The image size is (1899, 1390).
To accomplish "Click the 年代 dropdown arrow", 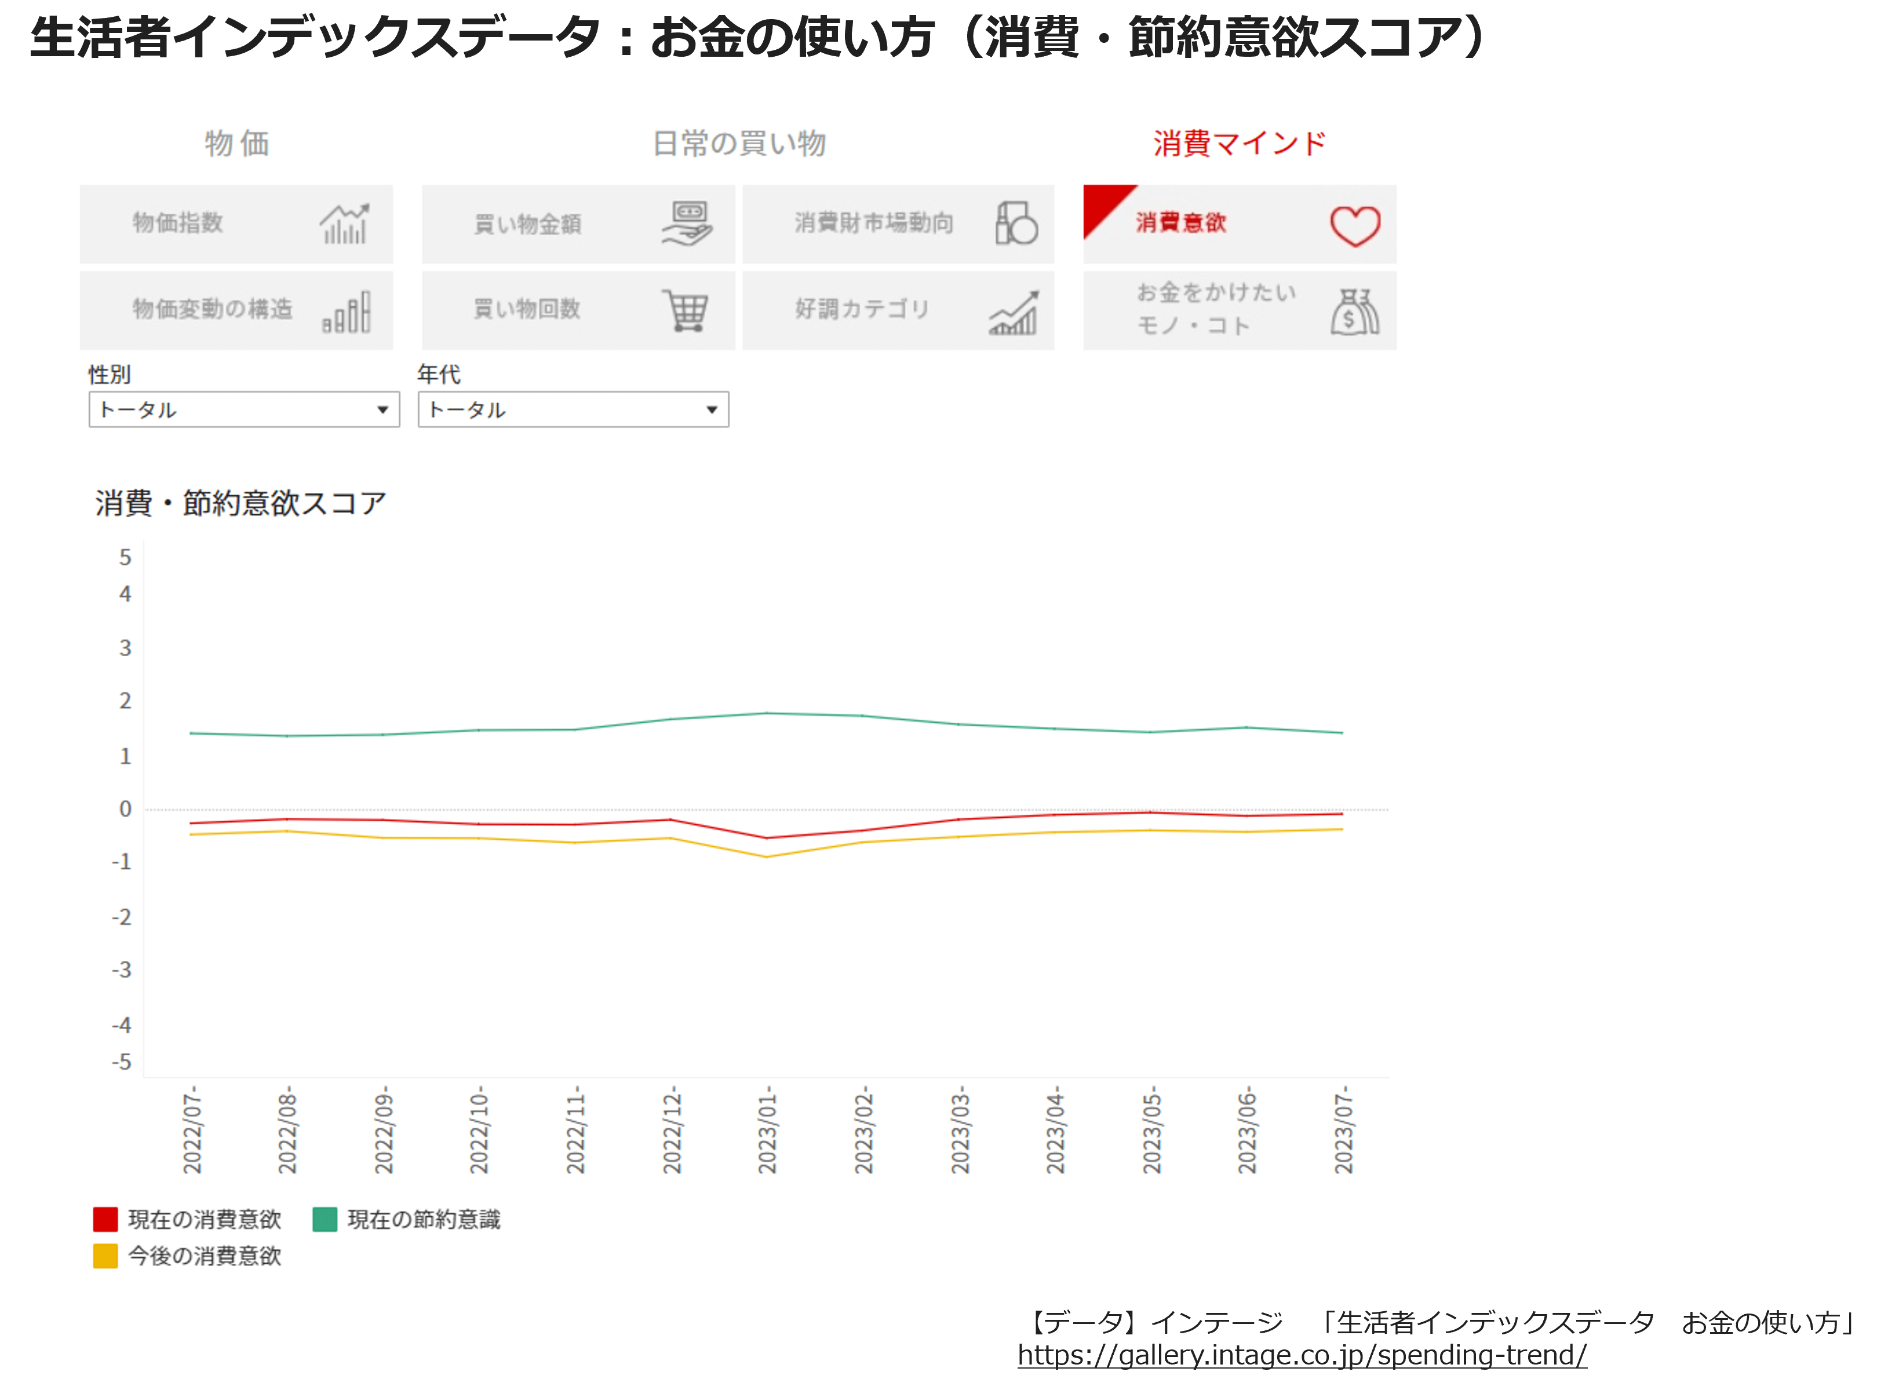I will tap(711, 410).
